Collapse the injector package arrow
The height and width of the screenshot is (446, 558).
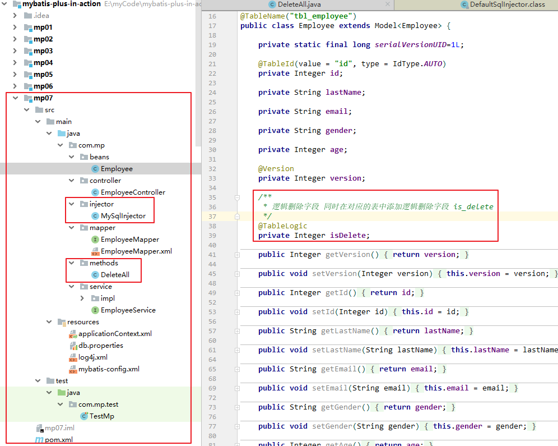[x=72, y=204]
